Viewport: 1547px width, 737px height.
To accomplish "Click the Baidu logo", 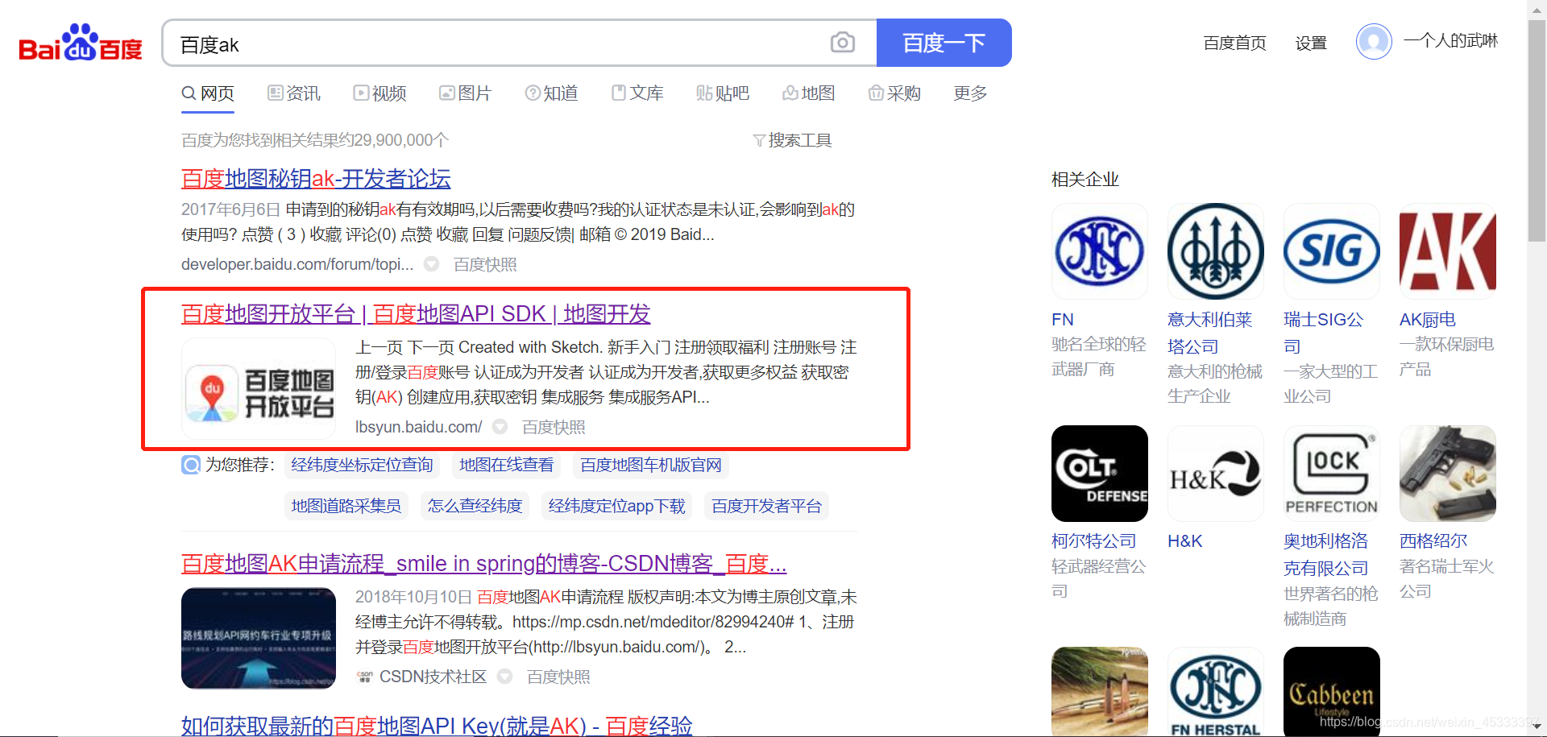I will 81,43.
